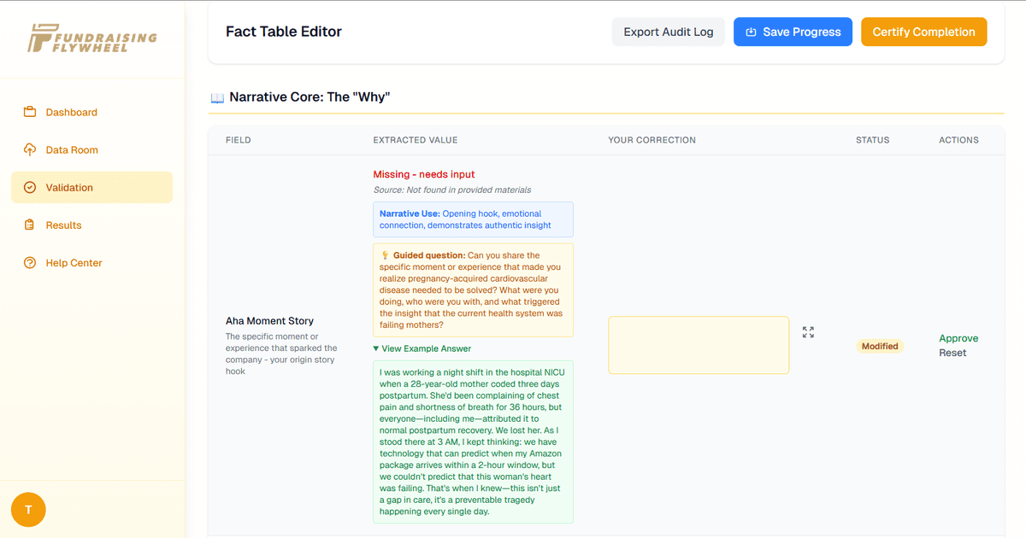Click the Data Room cloud upload icon
Screen dimensions: 1026x538
(x=30, y=149)
